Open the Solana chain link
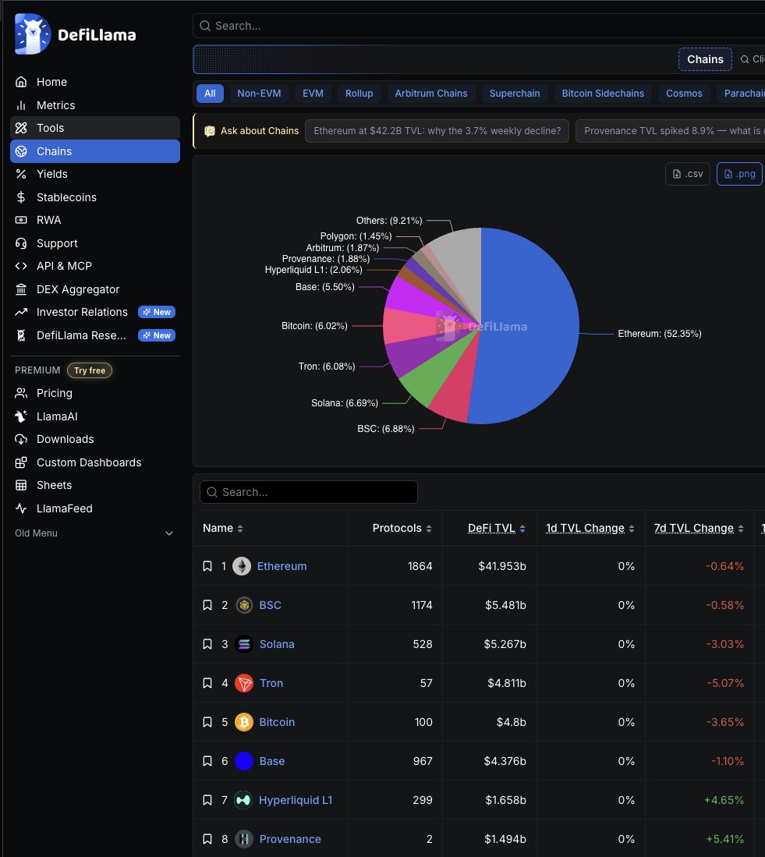This screenshot has height=857, width=765. coord(277,644)
